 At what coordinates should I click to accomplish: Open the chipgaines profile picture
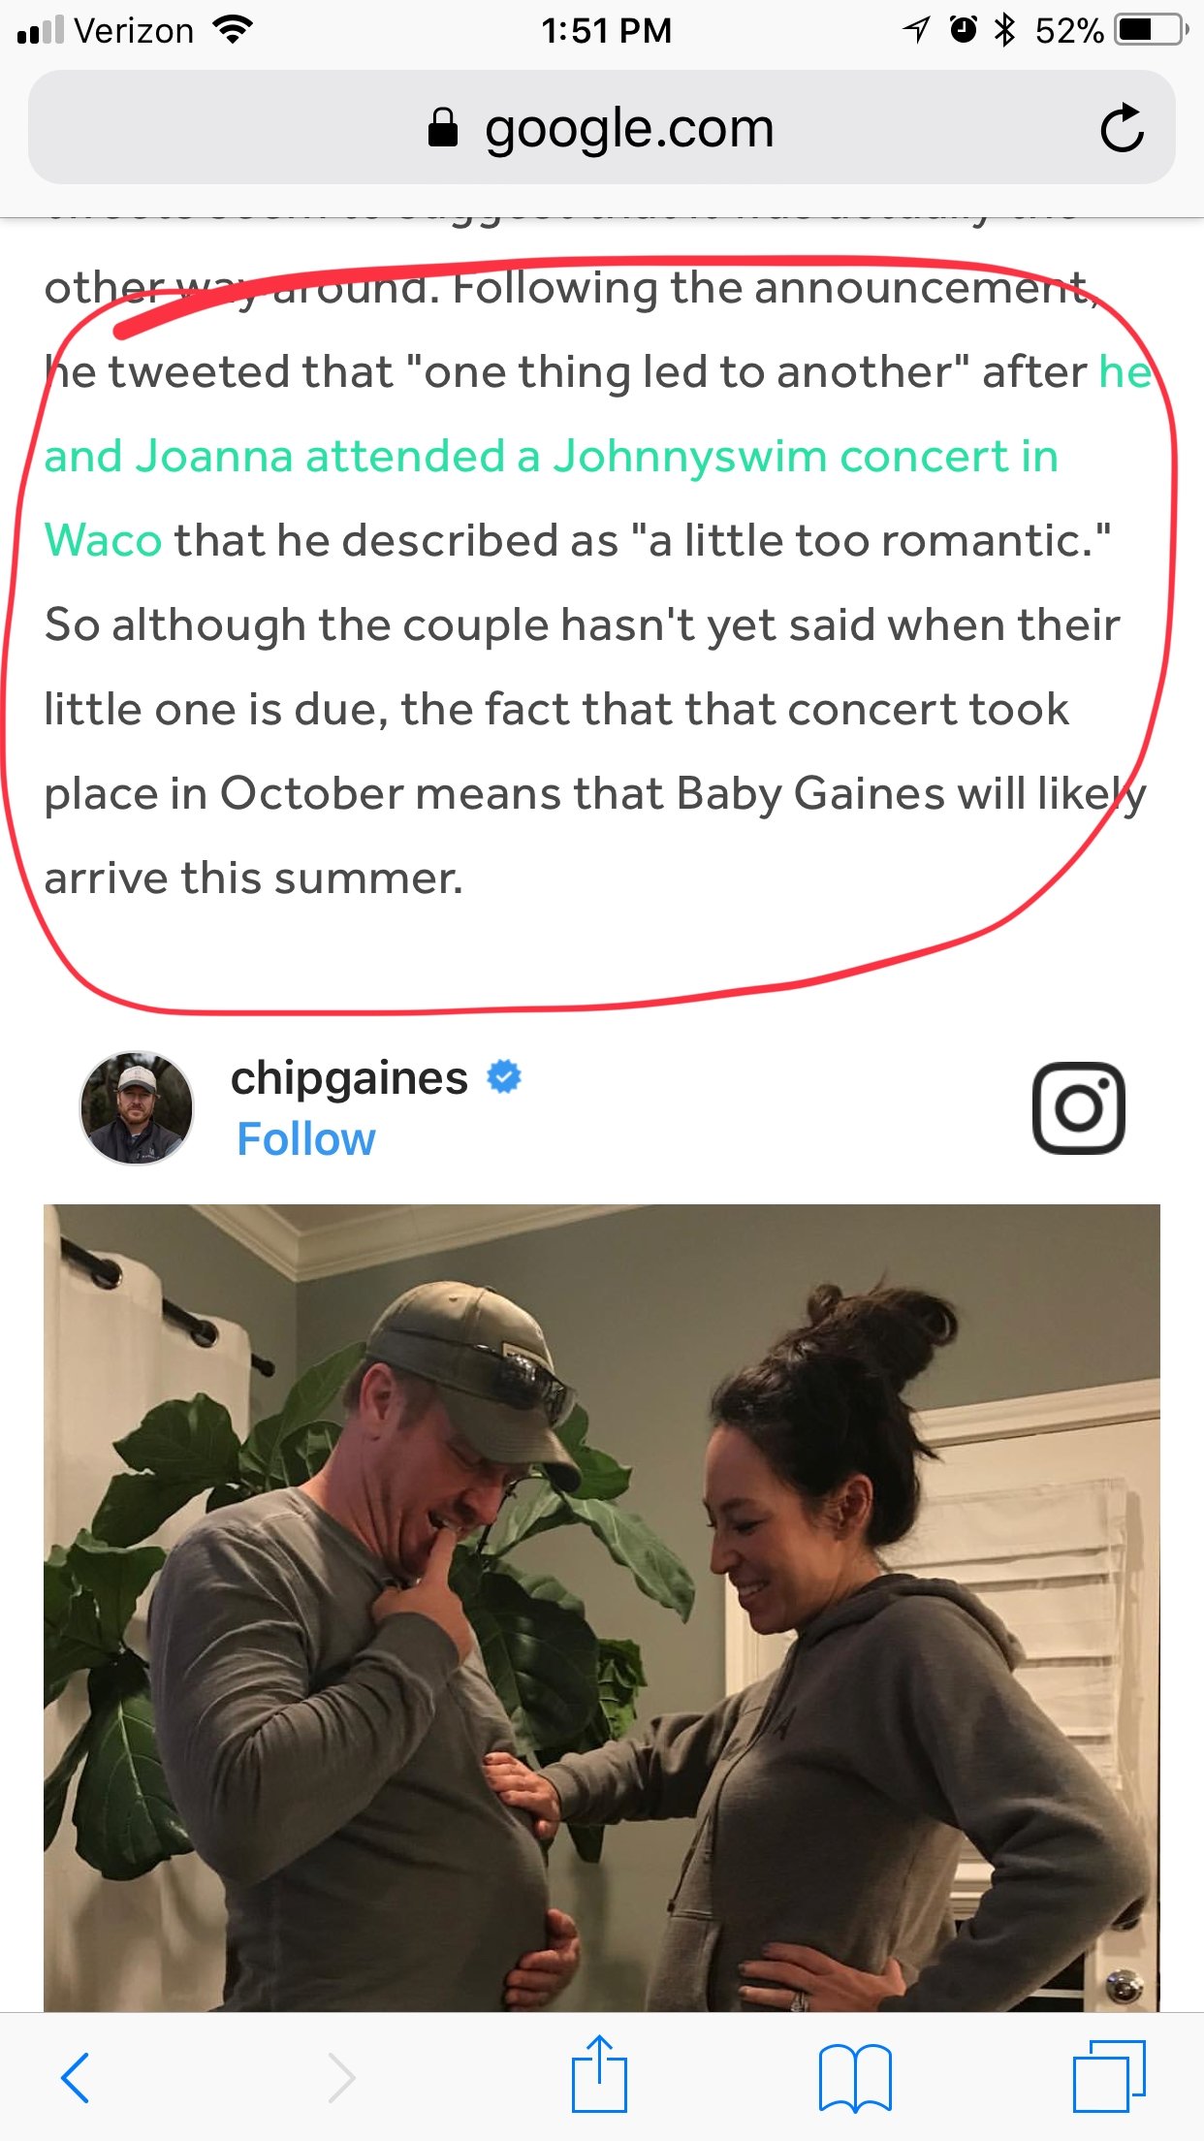137,1107
